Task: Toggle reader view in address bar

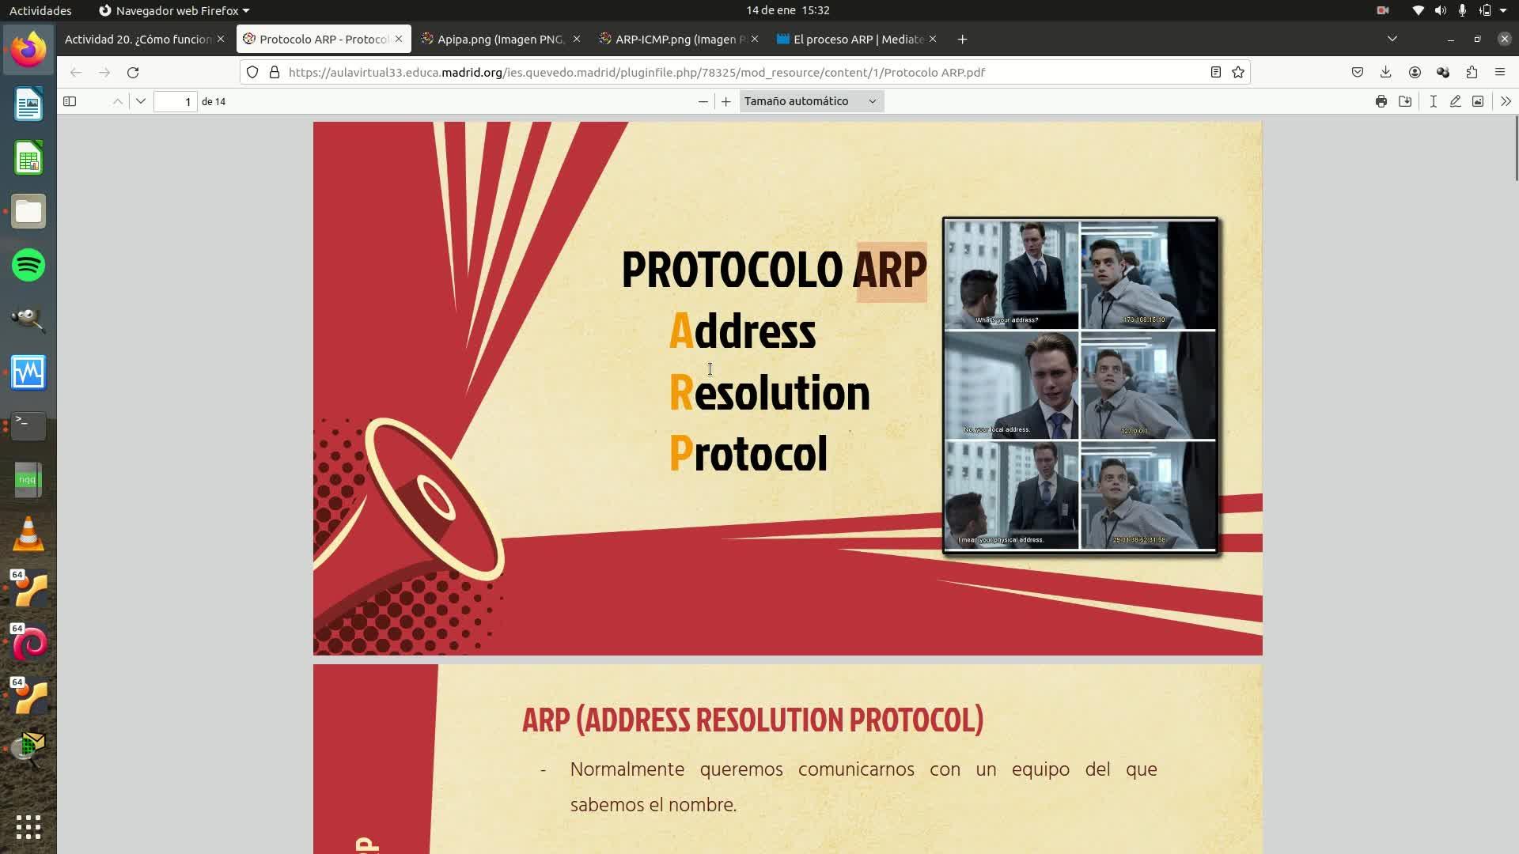Action: pyautogui.click(x=1215, y=72)
